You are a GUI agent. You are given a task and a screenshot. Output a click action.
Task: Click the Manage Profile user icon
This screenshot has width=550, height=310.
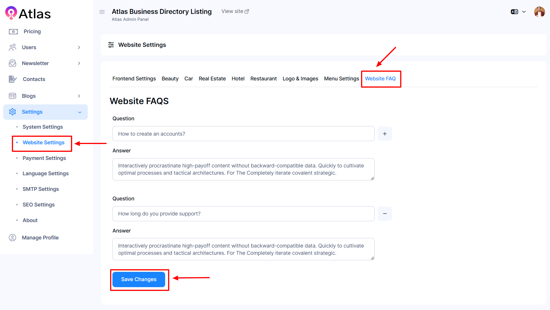click(x=12, y=237)
